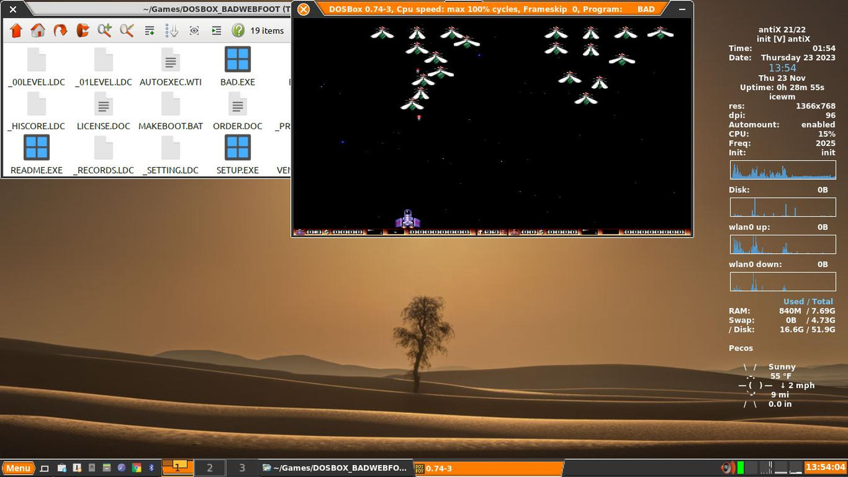
Task: Click the show desktop icon in taskbar
Action: 44,468
